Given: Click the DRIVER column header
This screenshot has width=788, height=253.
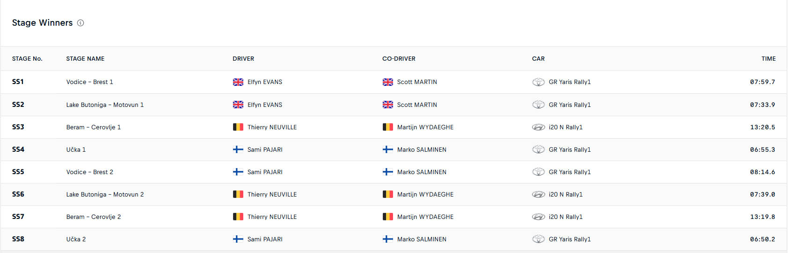Looking at the screenshot, I should (243, 59).
